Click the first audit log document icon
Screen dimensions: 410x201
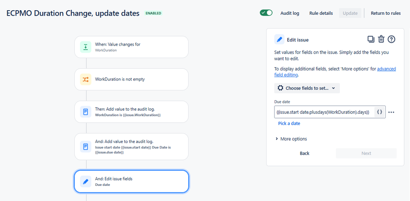pyautogui.click(x=86, y=112)
